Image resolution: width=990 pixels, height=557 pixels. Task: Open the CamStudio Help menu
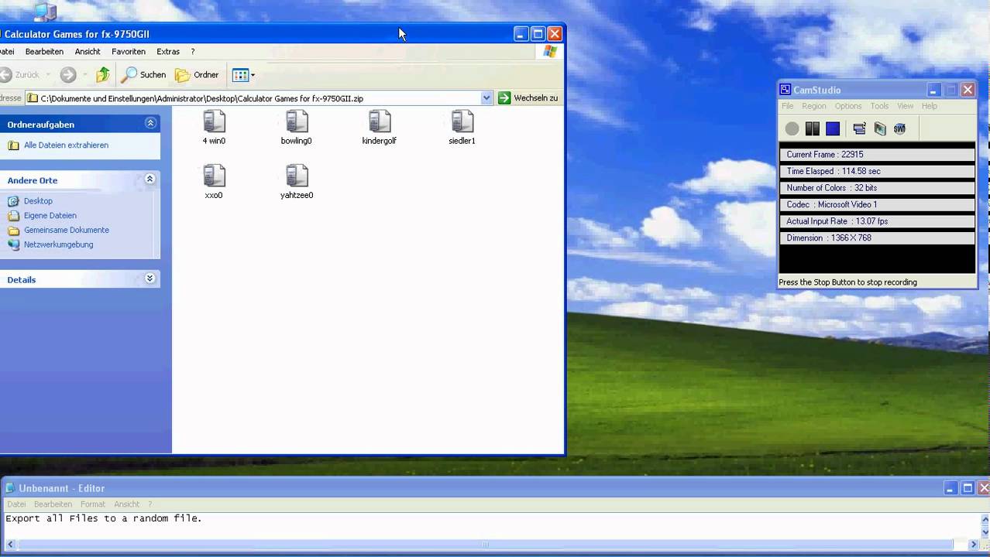tap(930, 106)
